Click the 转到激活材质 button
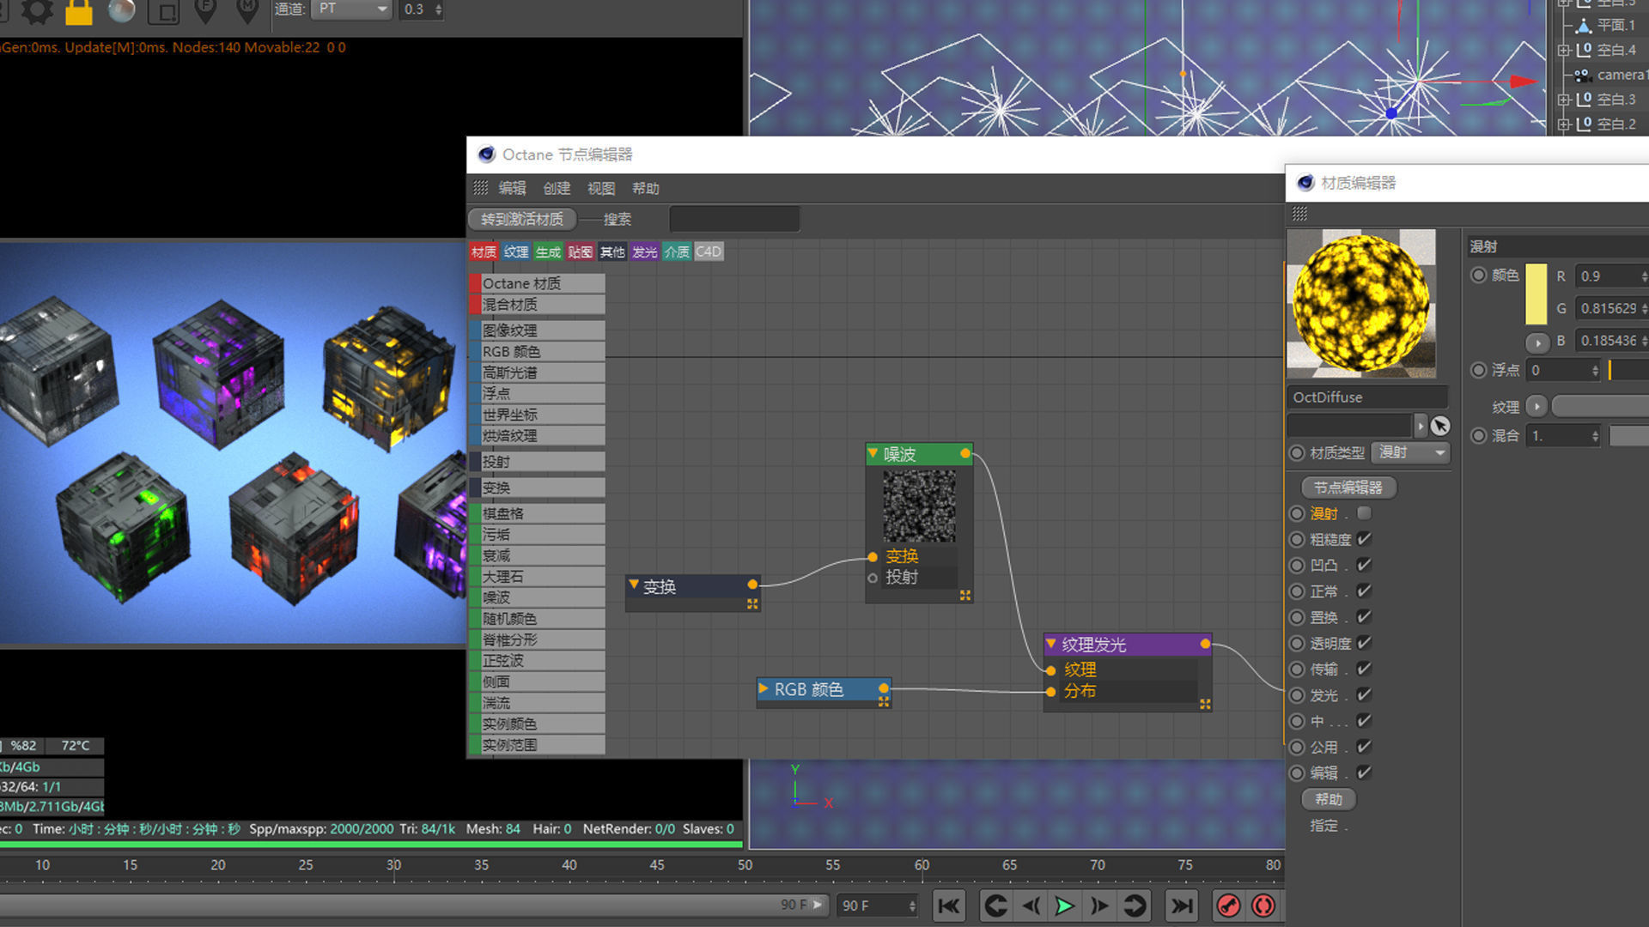This screenshot has width=1649, height=927. click(x=522, y=219)
